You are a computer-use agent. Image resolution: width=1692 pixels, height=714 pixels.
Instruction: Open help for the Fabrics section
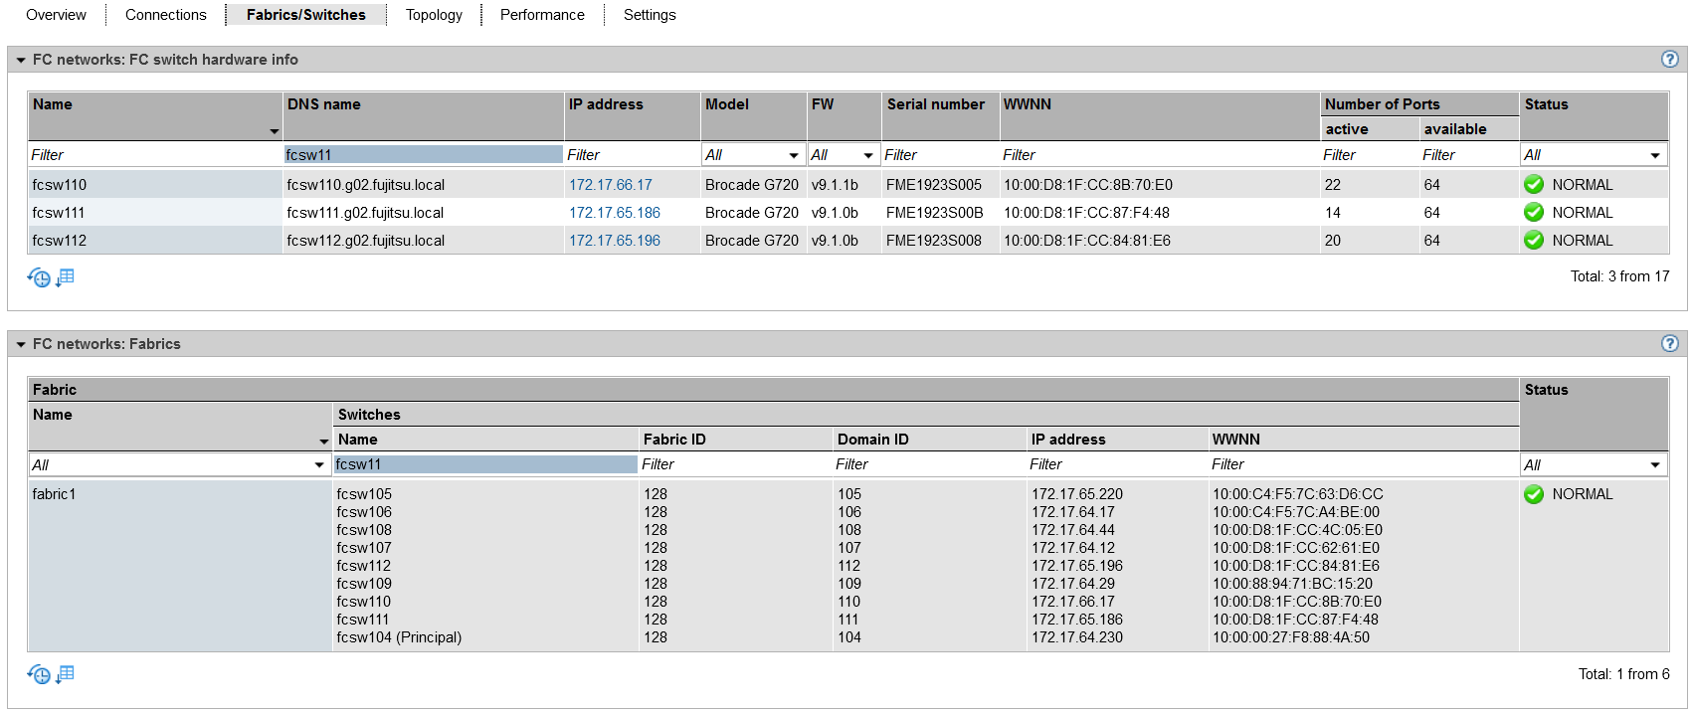(x=1669, y=344)
